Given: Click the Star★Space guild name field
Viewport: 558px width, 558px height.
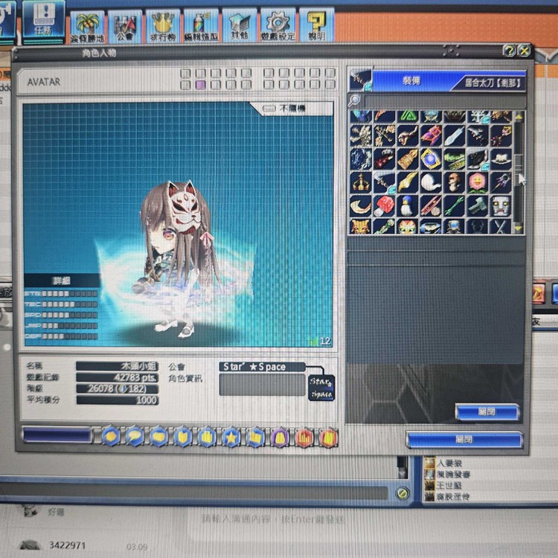Looking at the screenshot, I should click(262, 367).
